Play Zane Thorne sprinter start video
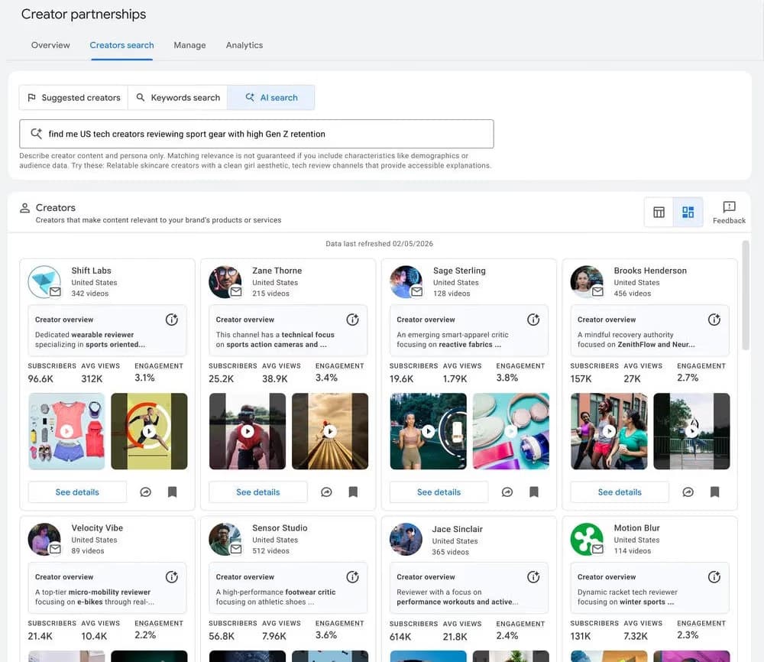Viewport: 764px width, 662px height. 247,431
